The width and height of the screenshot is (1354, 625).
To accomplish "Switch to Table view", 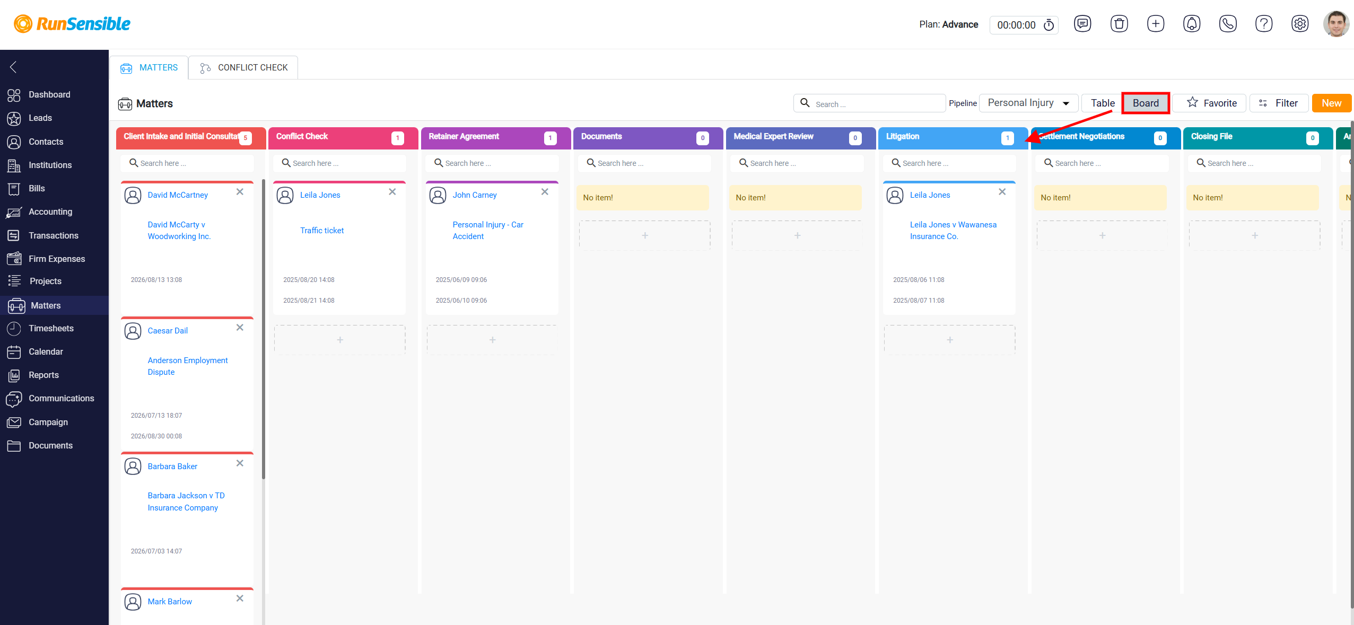I will [x=1103, y=103].
